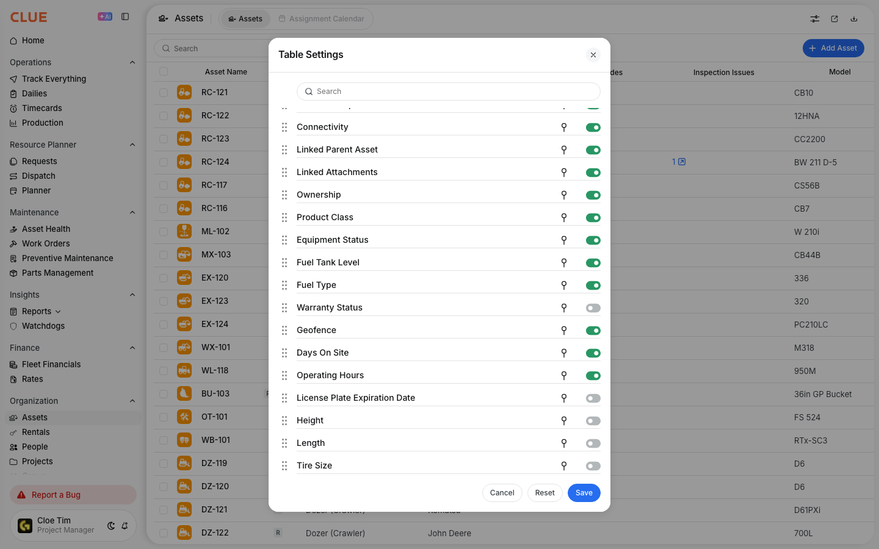Open notifications bell icon
The width and height of the screenshot is (879, 549).
pyautogui.click(x=125, y=526)
